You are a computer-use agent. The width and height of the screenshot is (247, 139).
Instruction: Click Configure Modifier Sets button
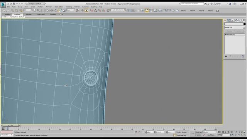coord(243,56)
